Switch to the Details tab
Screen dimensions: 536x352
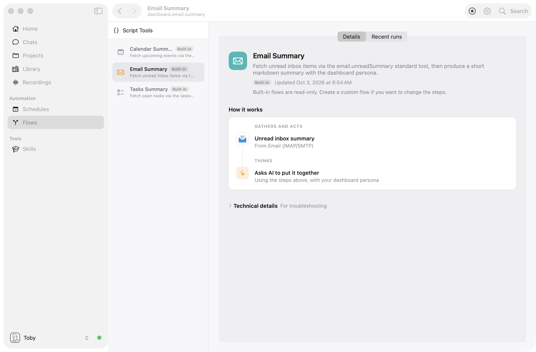tap(352, 36)
